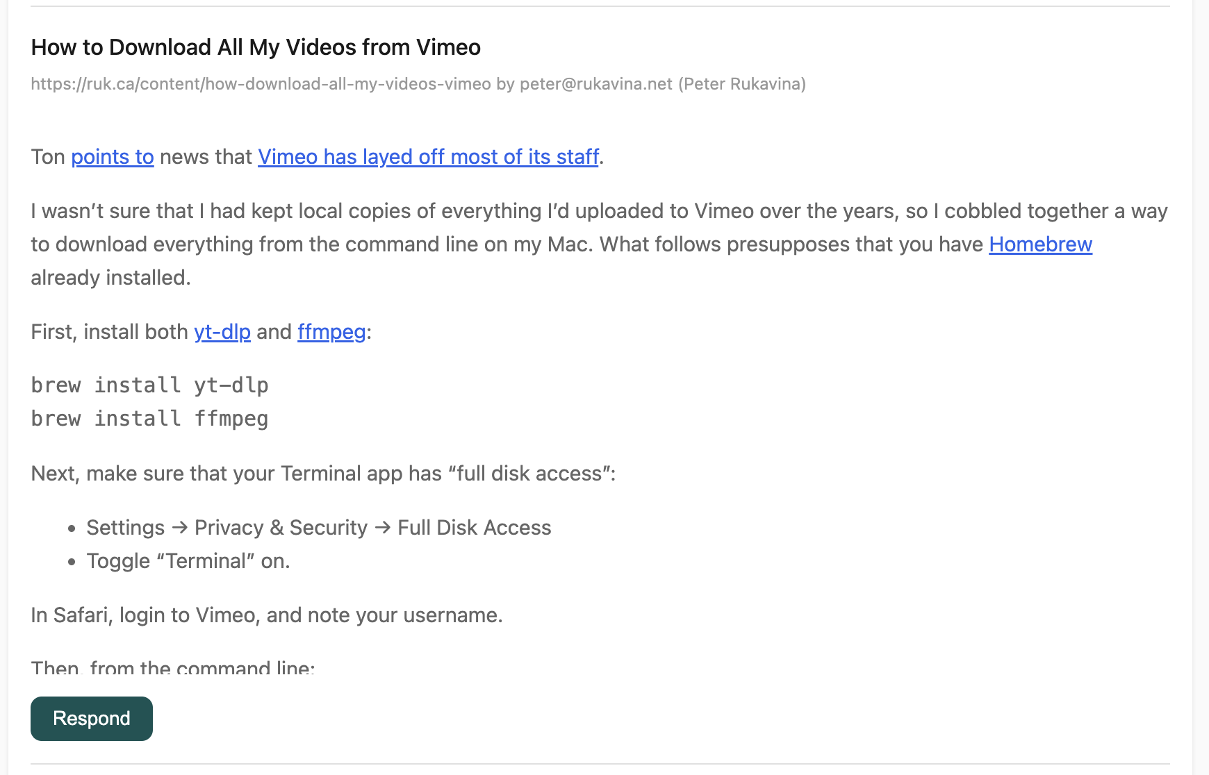Click the Toggle "Terminal" on bullet item

click(x=188, y=561)
